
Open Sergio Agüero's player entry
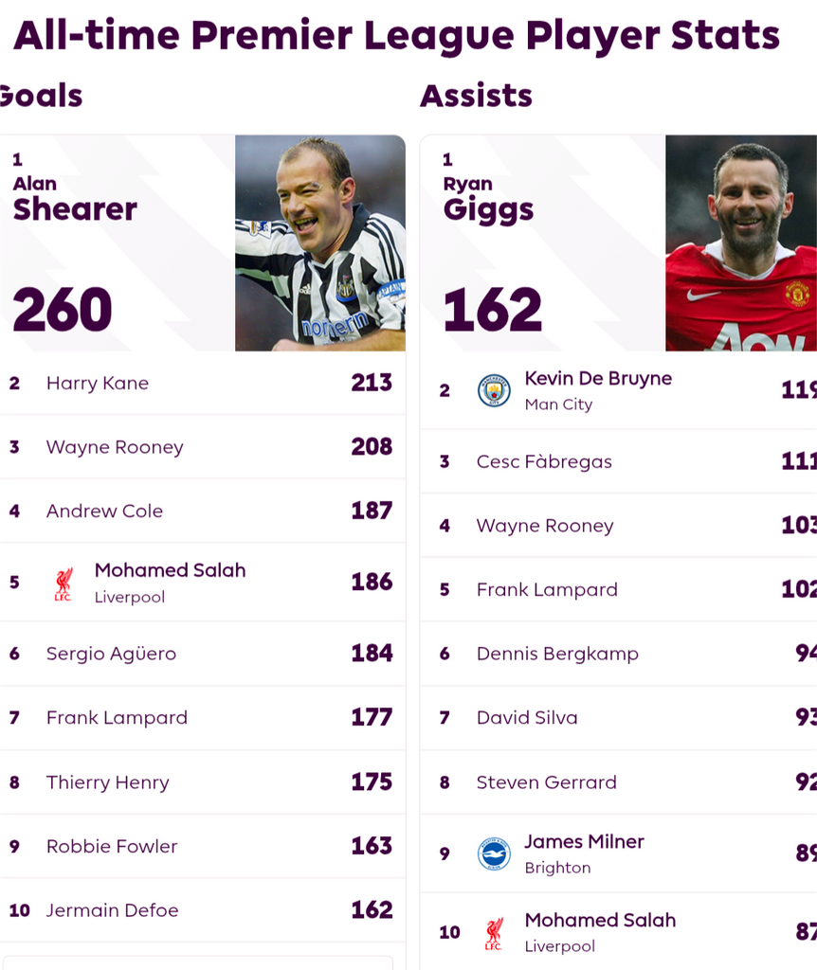point(203,654)
